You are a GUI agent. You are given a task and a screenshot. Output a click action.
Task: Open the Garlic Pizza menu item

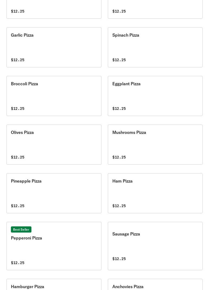coord(54,47)
